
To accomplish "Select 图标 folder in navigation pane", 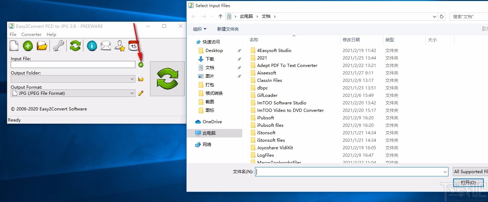I will click(210, 110).
